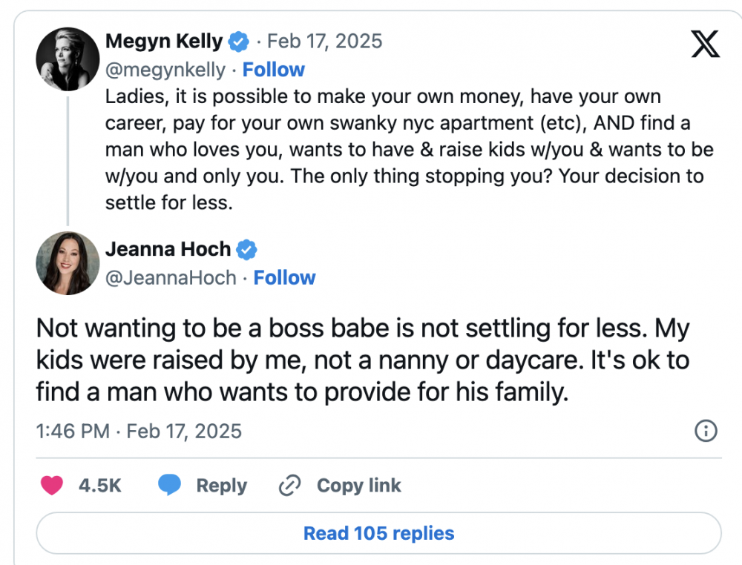Image resolution: width=742 pixels, height=565 pixels.
Task: Open the @megynkelly handle link
Action: tap(165, 70)
